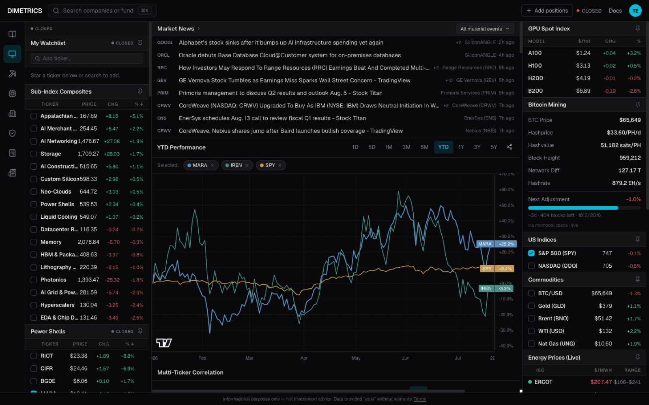Image resolution: width=649 pixels, height=405 pixels.
Task: Open the chip processor sidebar icon
Action: [12, 94]
